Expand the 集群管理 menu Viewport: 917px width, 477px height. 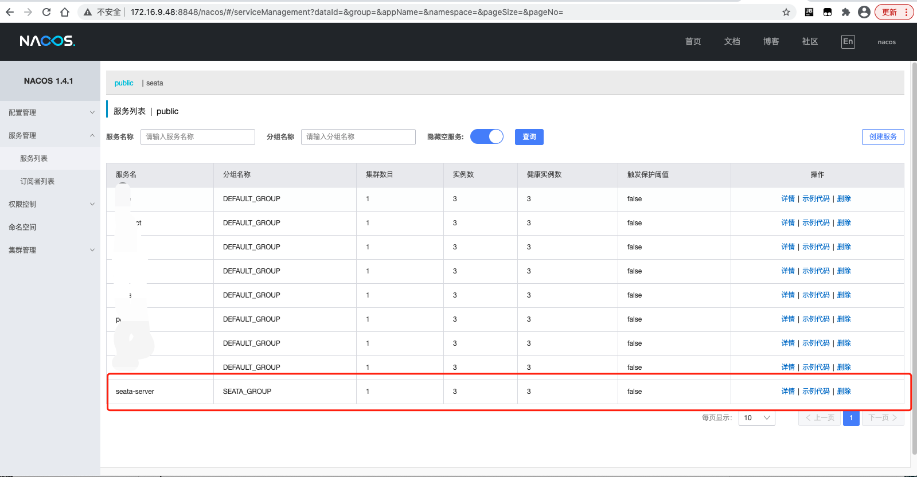(x=50, y=250)
